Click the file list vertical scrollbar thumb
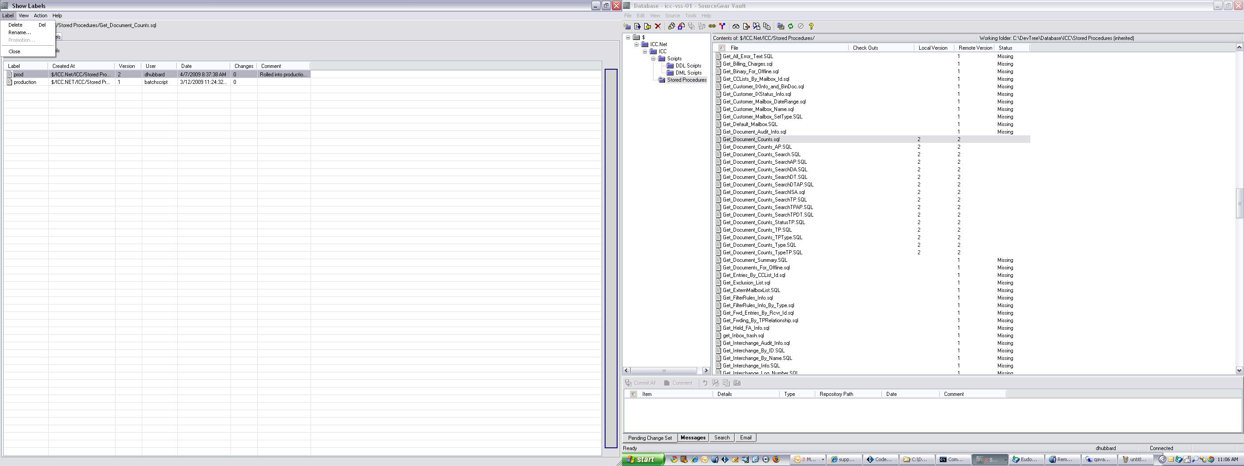The image size is (1244, 466). 1239,203
